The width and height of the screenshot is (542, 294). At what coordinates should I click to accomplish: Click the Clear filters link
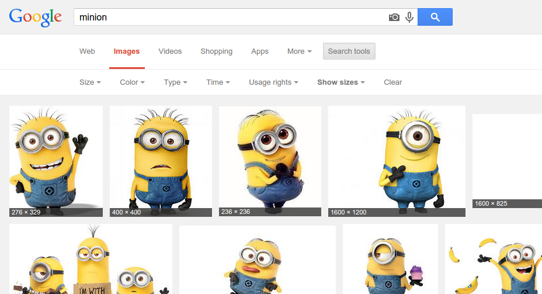[392, 82]
